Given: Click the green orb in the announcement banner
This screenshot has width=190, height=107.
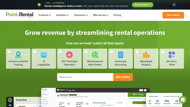Looking at the screenshot, I should [x=39, y=5].
